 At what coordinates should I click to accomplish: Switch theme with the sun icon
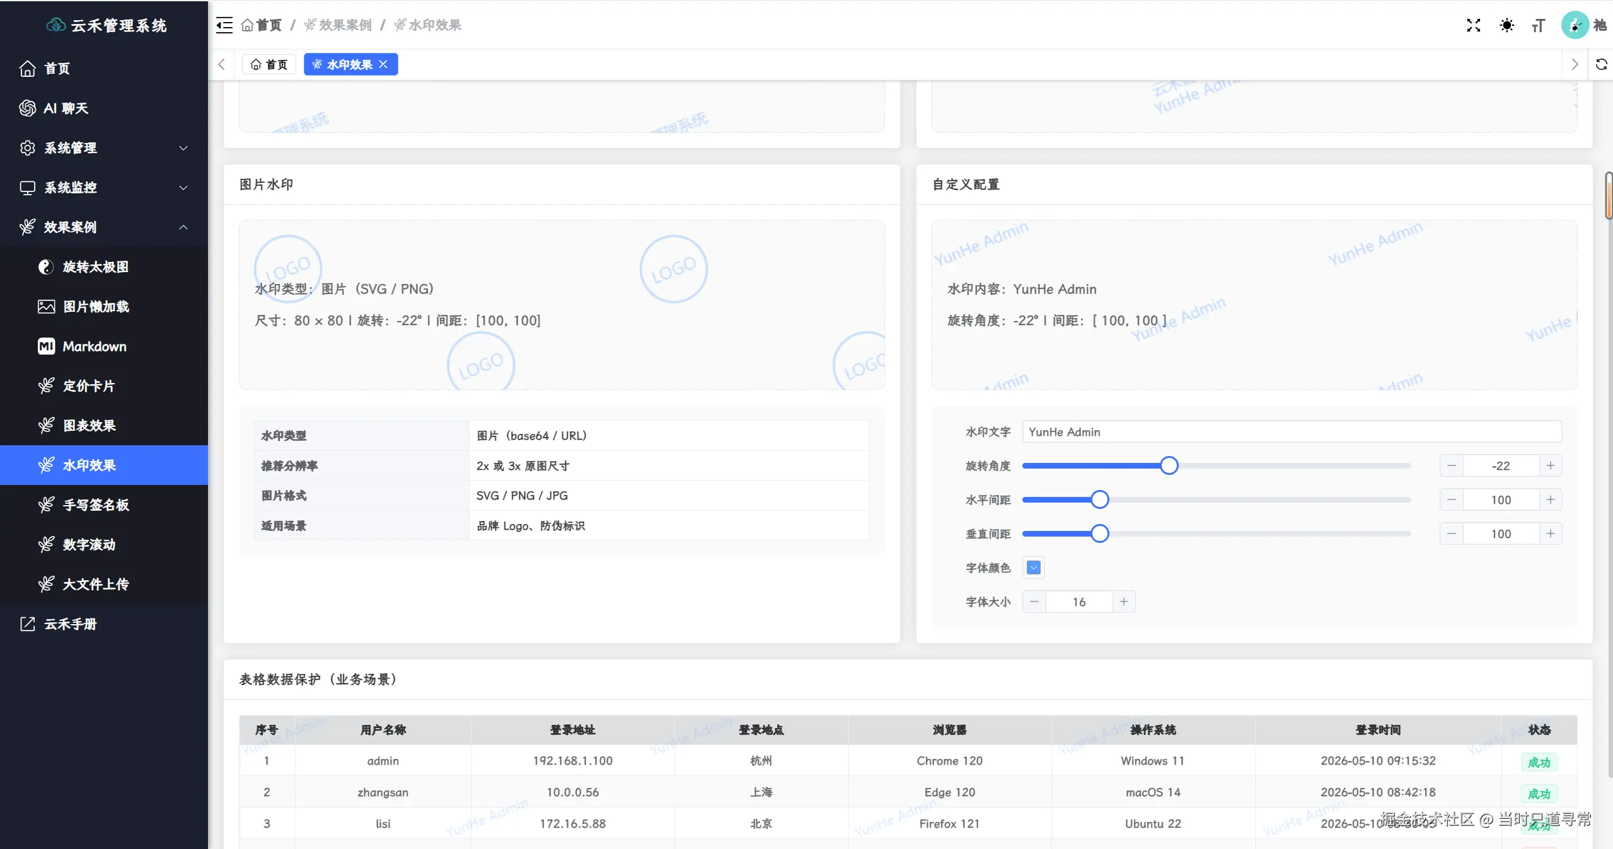pos(1506,25)
